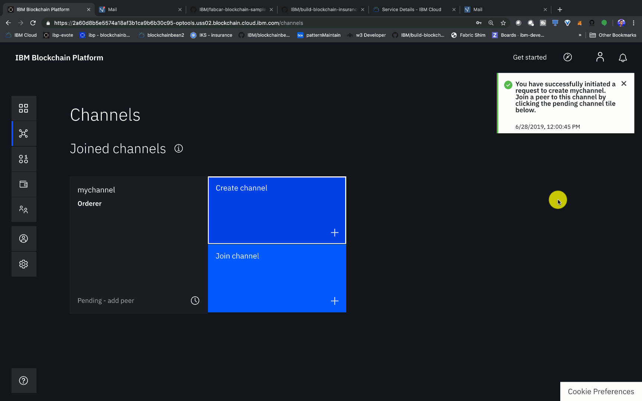Click the Pending - add peer text
This screenshot has height=401, width=642.
106,300
